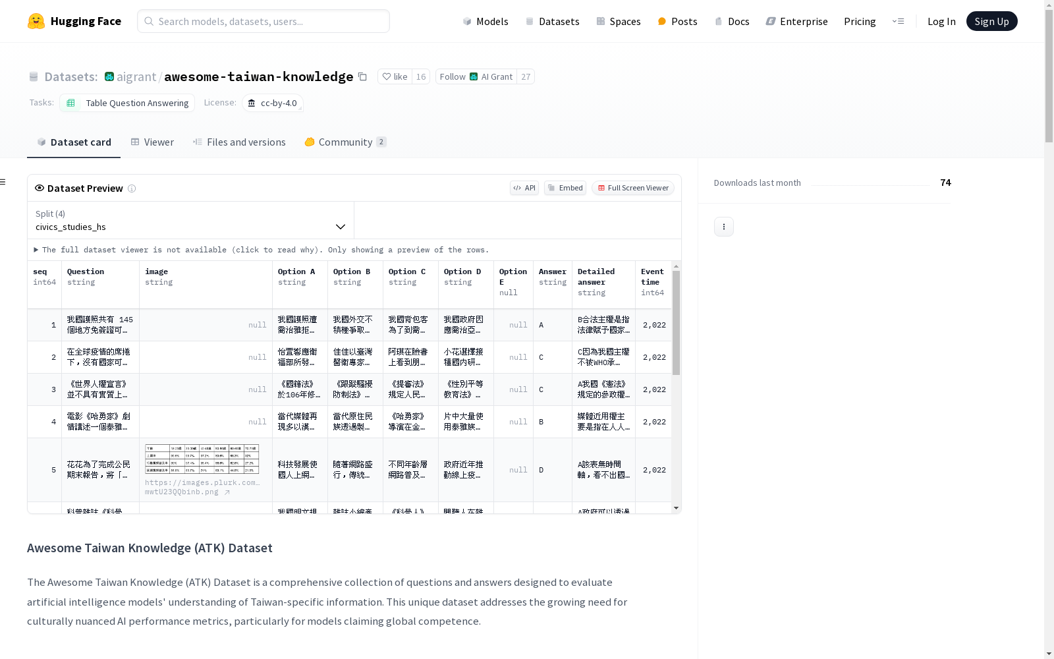Click the follower count 27
Image resolution: width=1054 pixels, height=659 pixels.
[526, 76]
